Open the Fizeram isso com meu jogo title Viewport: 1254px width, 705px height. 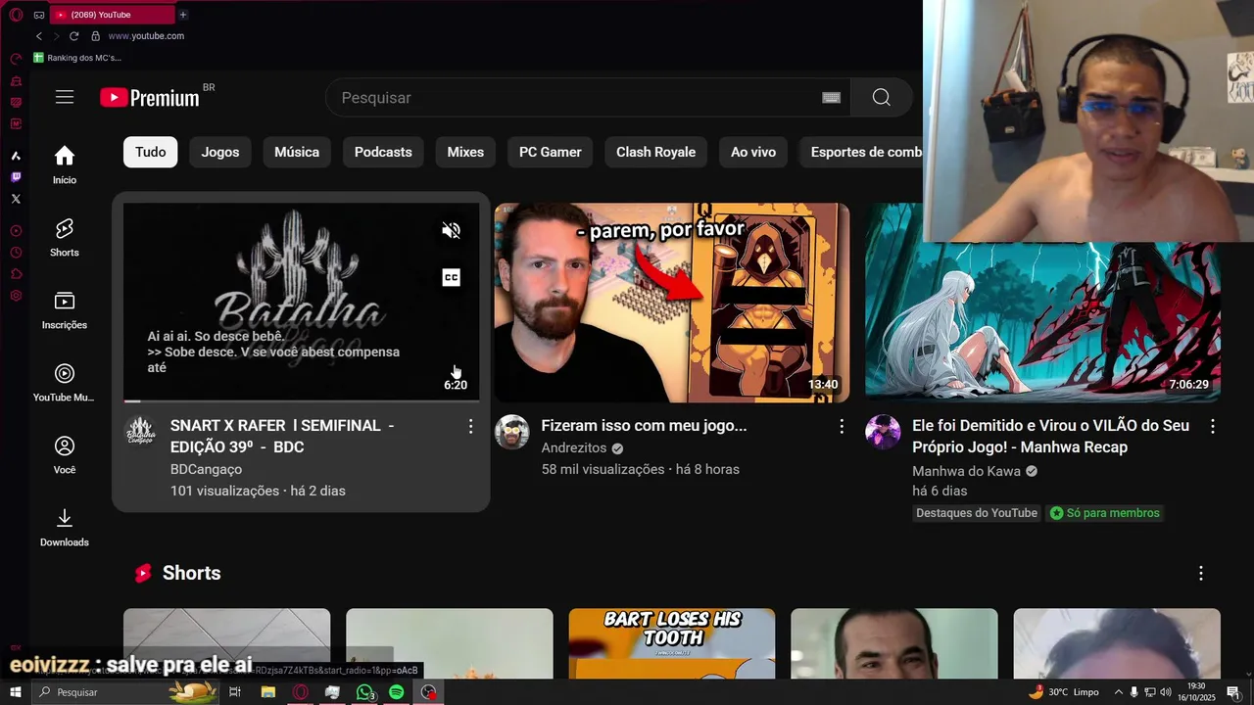click(x=644, y=426)
